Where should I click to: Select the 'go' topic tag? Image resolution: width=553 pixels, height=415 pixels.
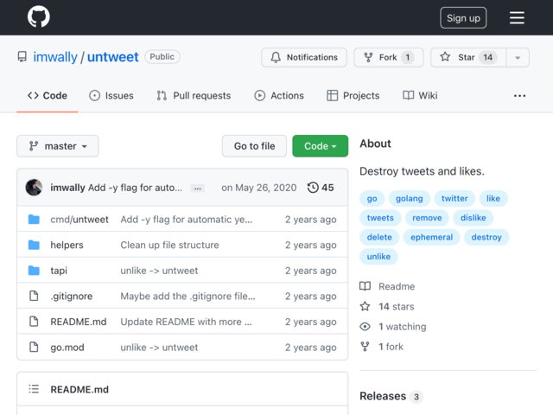(x=372, y=198)
